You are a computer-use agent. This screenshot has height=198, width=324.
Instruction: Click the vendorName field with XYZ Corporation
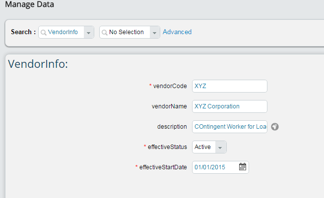pos(229,106)
